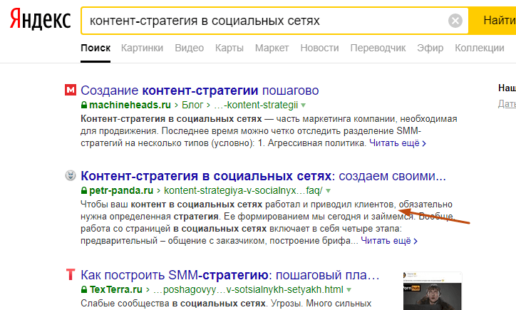Click the lock icon next to petr-panda.ru
This screenshot has width=516, height=310.
[x=84, y=190]
